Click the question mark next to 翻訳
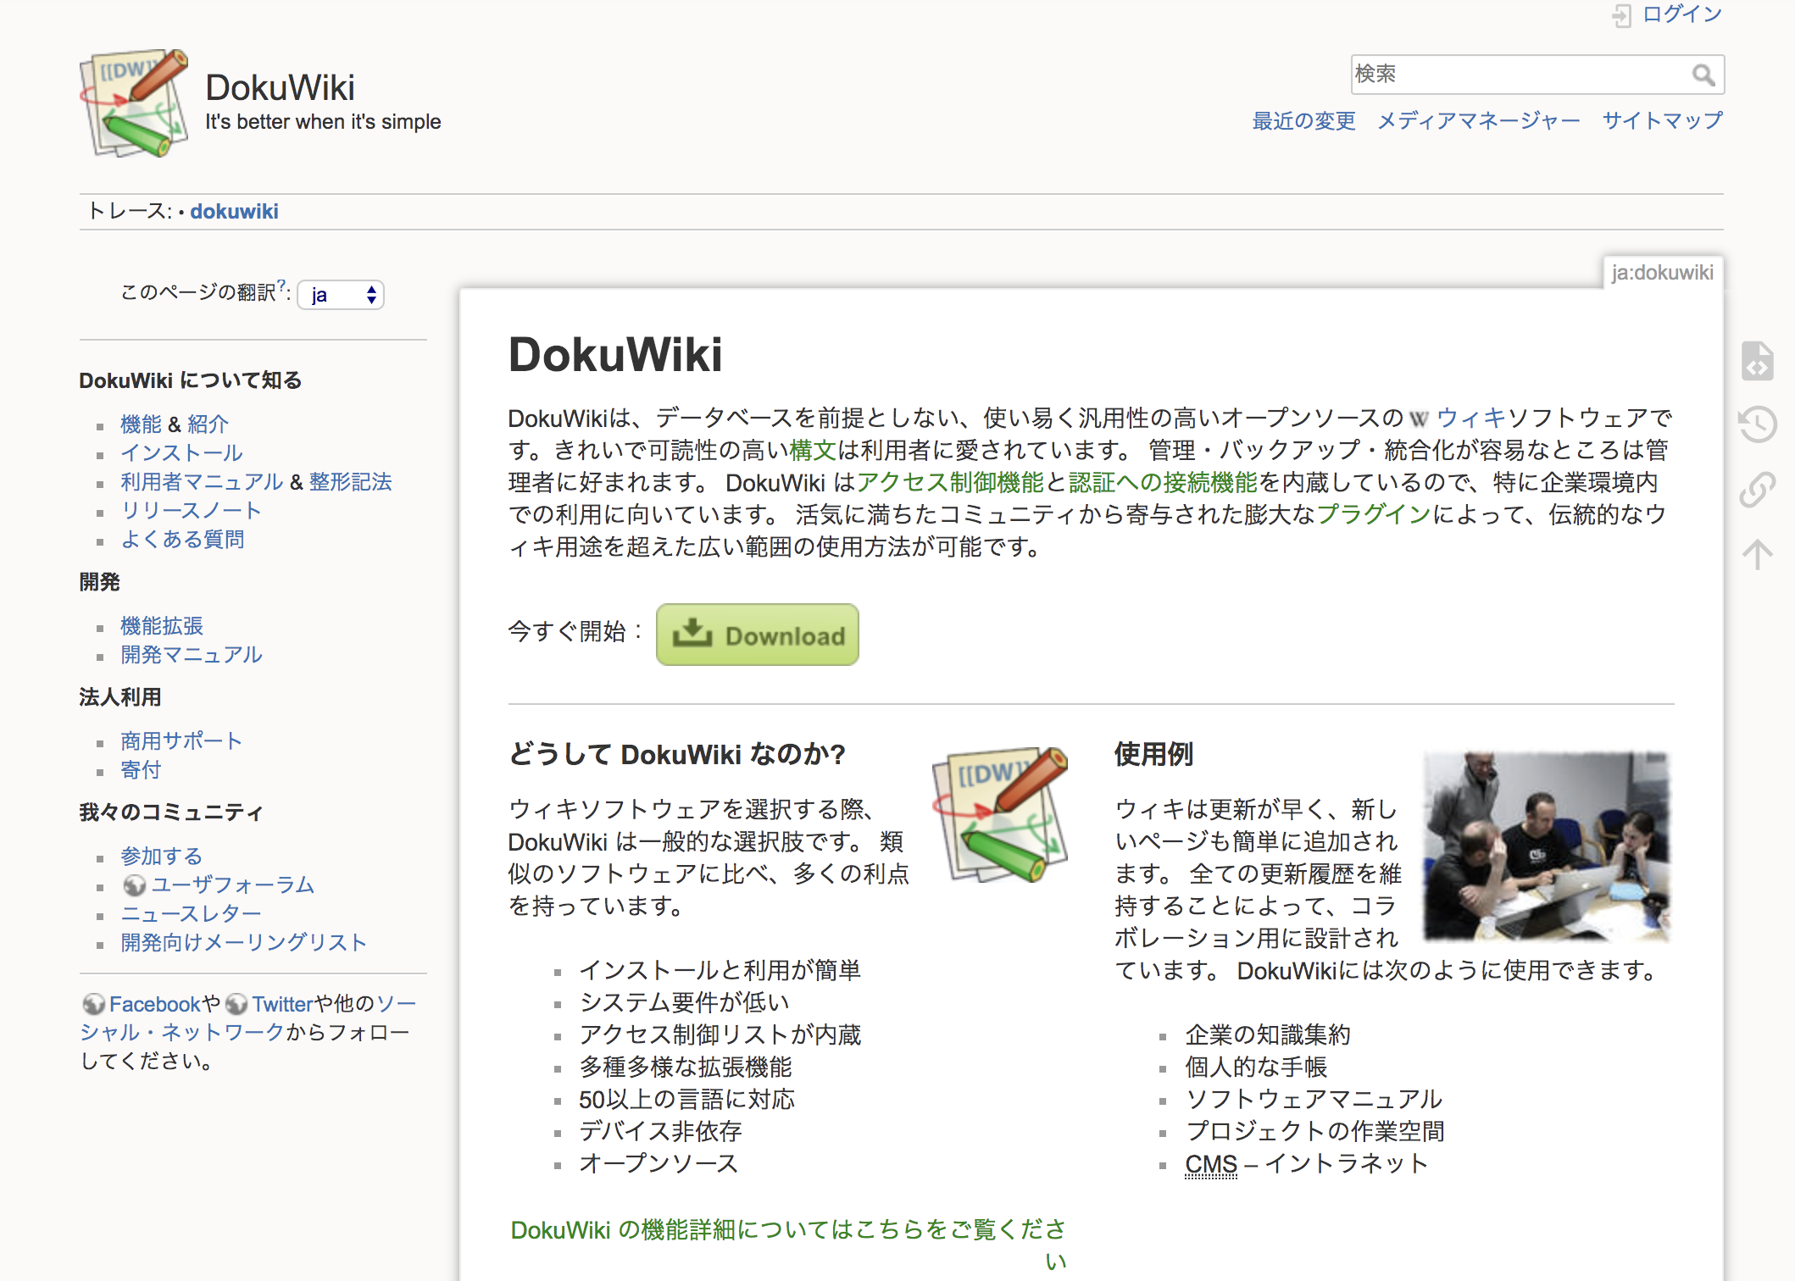Viewport: 1795px width, 1281px height. click(282, 286)
